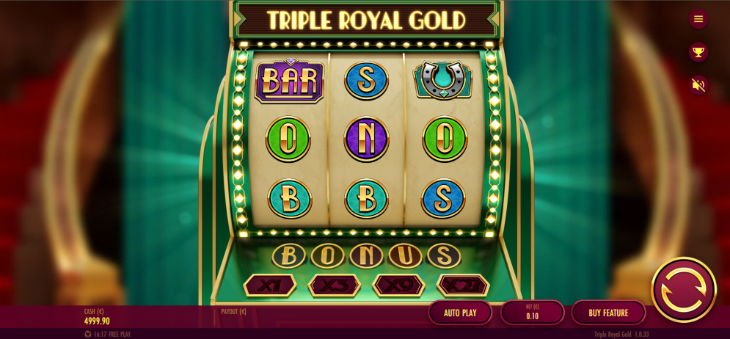
Task: Spin the reels with the round button
Action: pyautogui.click(x=684, y=289)
